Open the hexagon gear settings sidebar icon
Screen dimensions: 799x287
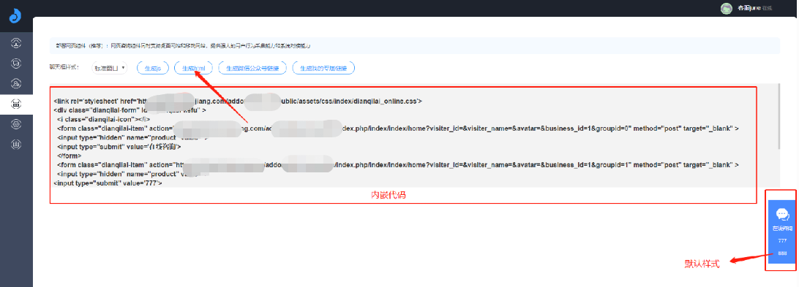pos(16,124)
